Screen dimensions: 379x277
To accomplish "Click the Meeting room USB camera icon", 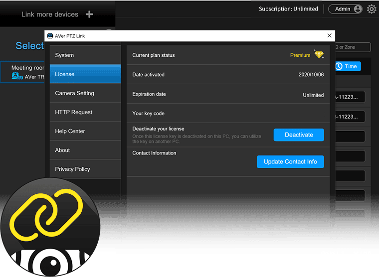I will tap(17, 76).
